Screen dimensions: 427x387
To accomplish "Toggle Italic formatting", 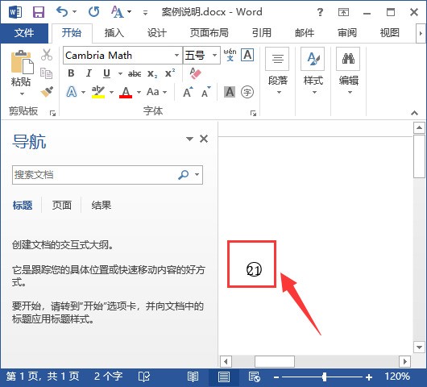I will [x=89, y=73].
